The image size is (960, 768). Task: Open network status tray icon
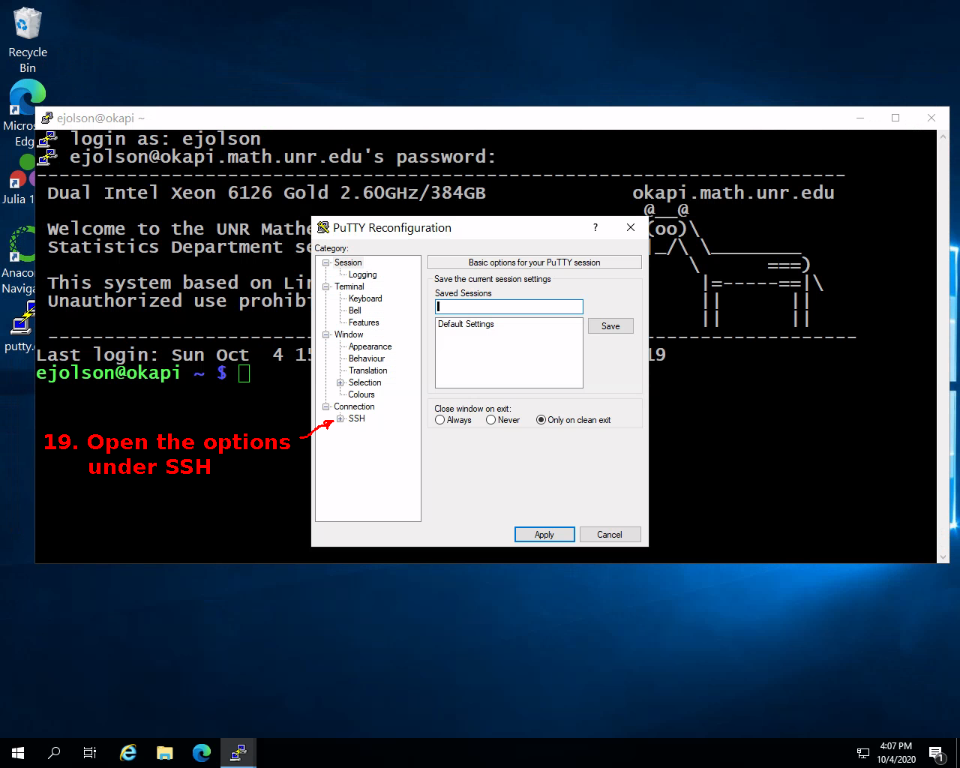click(x=863, y=753)
